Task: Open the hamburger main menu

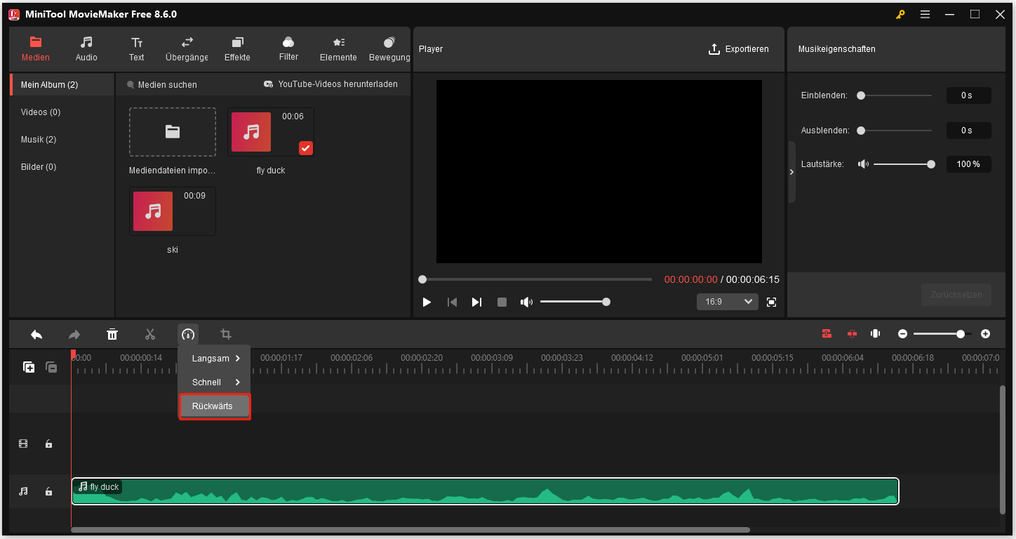Action: [x=925, y=14]
